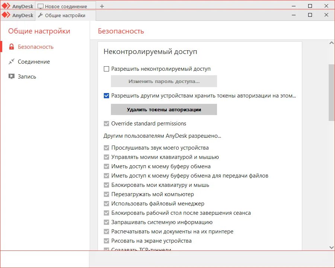Uncheck storing authorization tokens checkbox
The width and height of the screenshot is (335, 268).
[x=106, y=96]
